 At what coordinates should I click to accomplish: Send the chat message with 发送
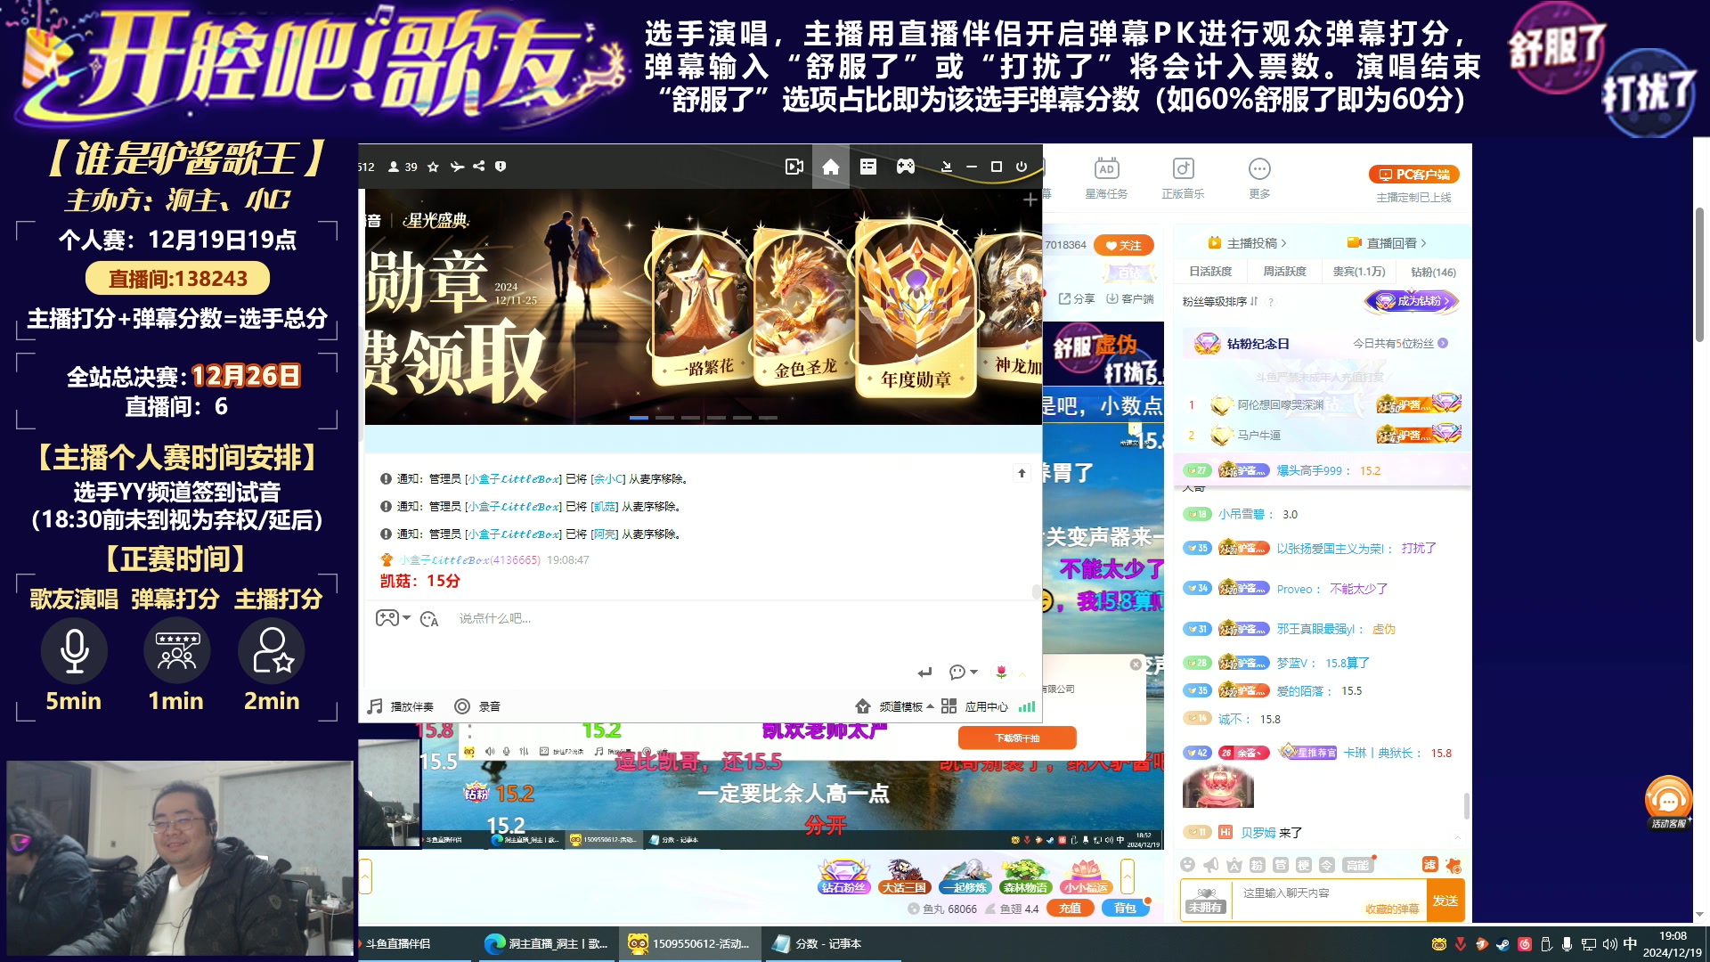click(x=1445, y=901)
